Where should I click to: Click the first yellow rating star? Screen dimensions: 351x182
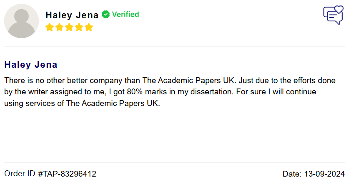click(50, 27)
